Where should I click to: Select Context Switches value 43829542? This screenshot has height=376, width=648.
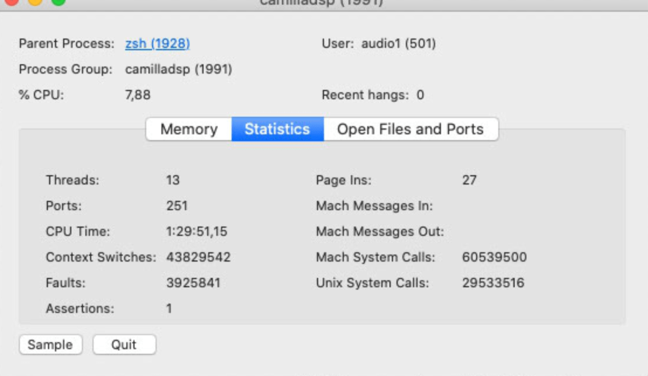pos(198,257)
